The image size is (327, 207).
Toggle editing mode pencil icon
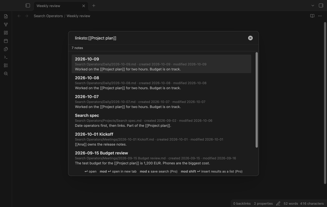[x=278, y=203]
